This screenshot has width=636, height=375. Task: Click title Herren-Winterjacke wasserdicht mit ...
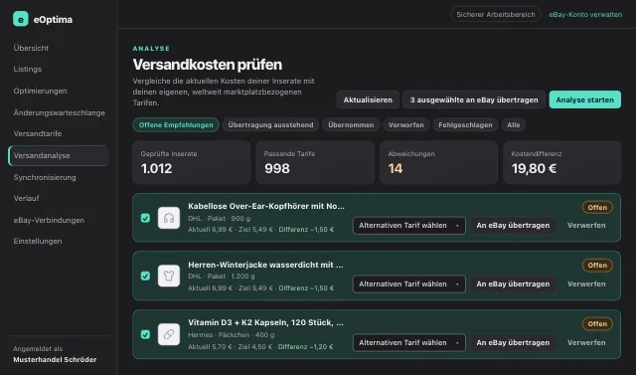pos(265,265)
